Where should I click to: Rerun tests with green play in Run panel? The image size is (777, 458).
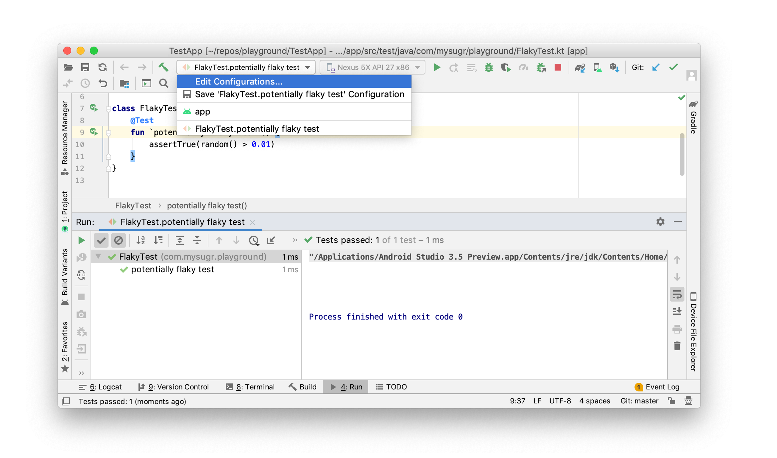81,240
